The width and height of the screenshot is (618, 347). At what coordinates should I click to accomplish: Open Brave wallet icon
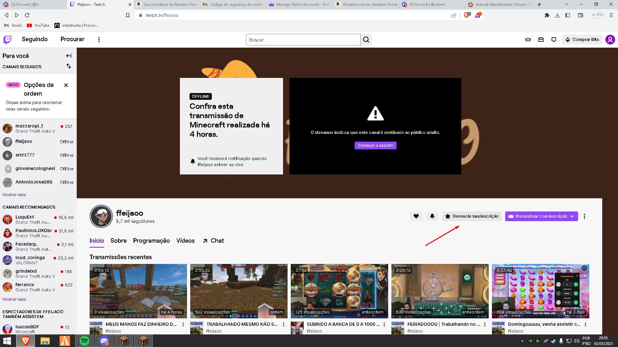[x=581, y=15]
